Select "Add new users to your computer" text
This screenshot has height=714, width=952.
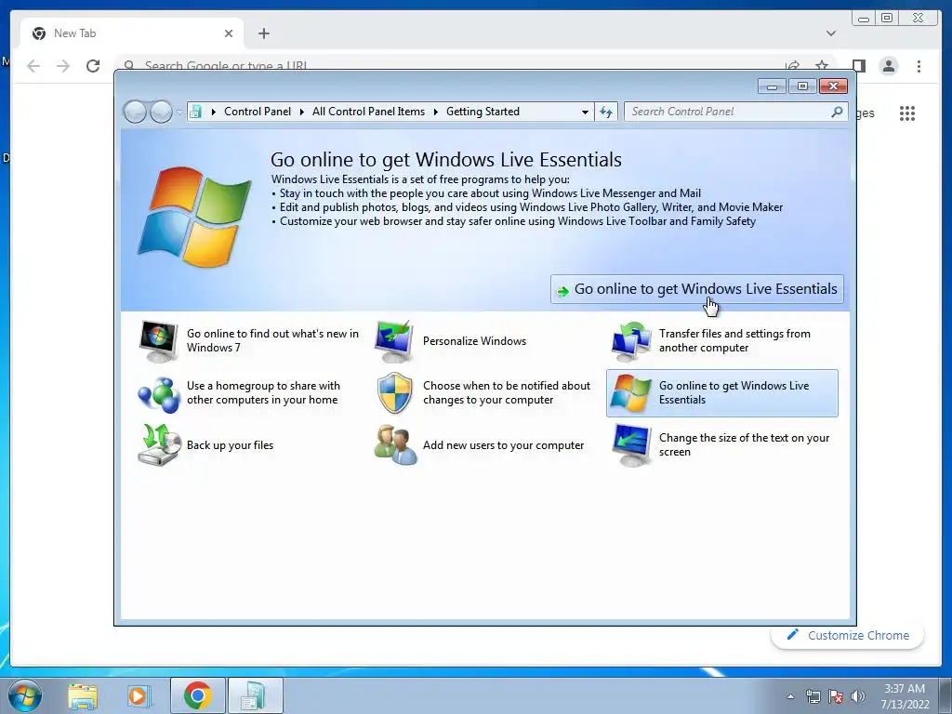coord(503,445)
